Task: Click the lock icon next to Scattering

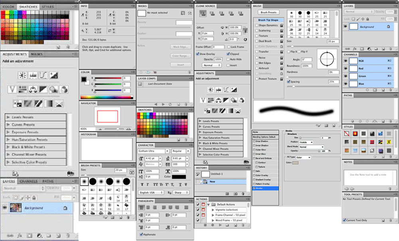Action: click(282, 30)
